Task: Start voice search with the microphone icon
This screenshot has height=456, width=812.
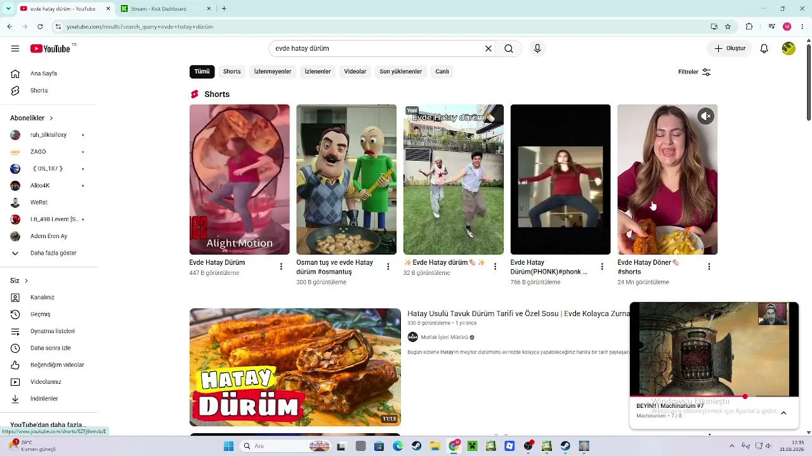Action: coord(537,49)
